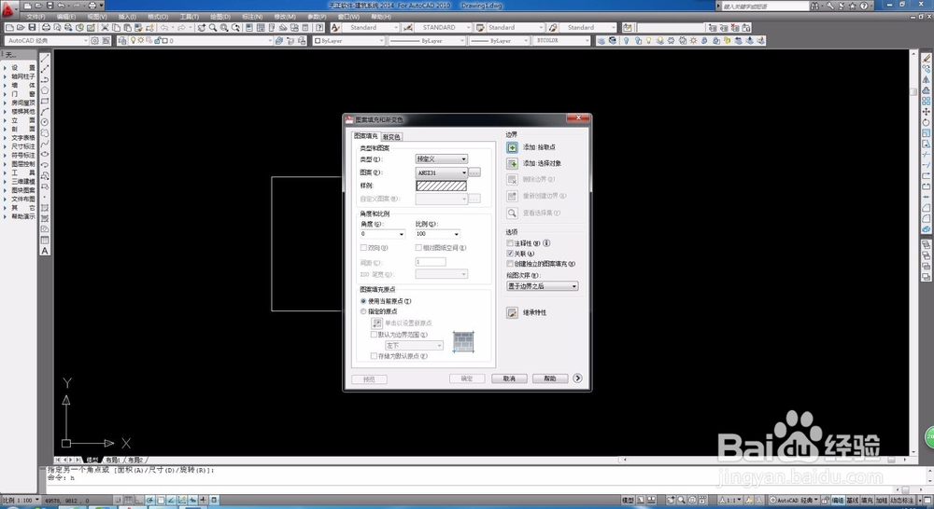Select the Arc draw tool
This screenshot has height=509, width=934.
click(x=45, y=112)
